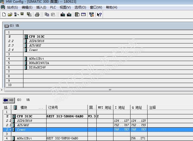
Task: Click the 插.. slot column header
Action: pos(7,107)
